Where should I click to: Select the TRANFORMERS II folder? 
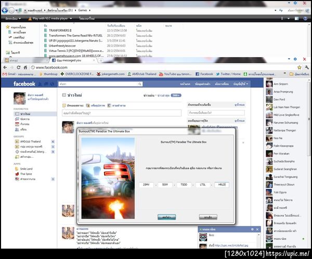click(x=60, y=31)
